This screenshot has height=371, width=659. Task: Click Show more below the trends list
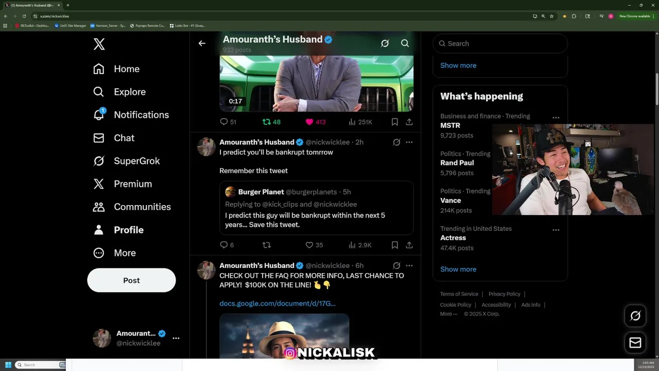point(458,269)
